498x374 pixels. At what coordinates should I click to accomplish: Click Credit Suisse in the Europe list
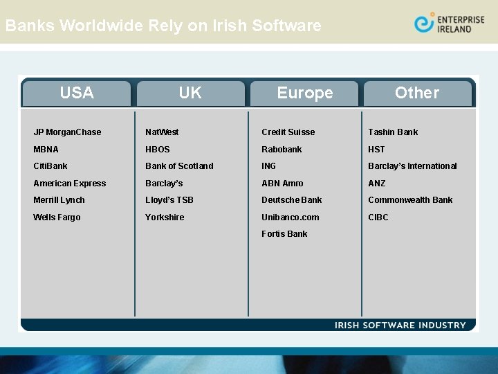(x=288, y=132)
